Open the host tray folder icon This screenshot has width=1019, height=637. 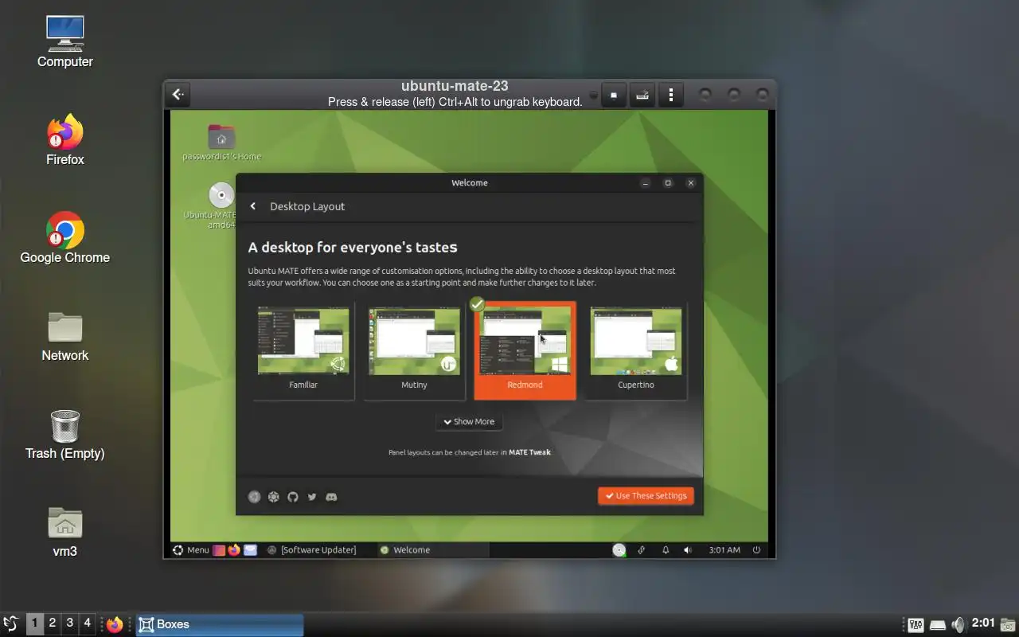[x=1008, y=625]
